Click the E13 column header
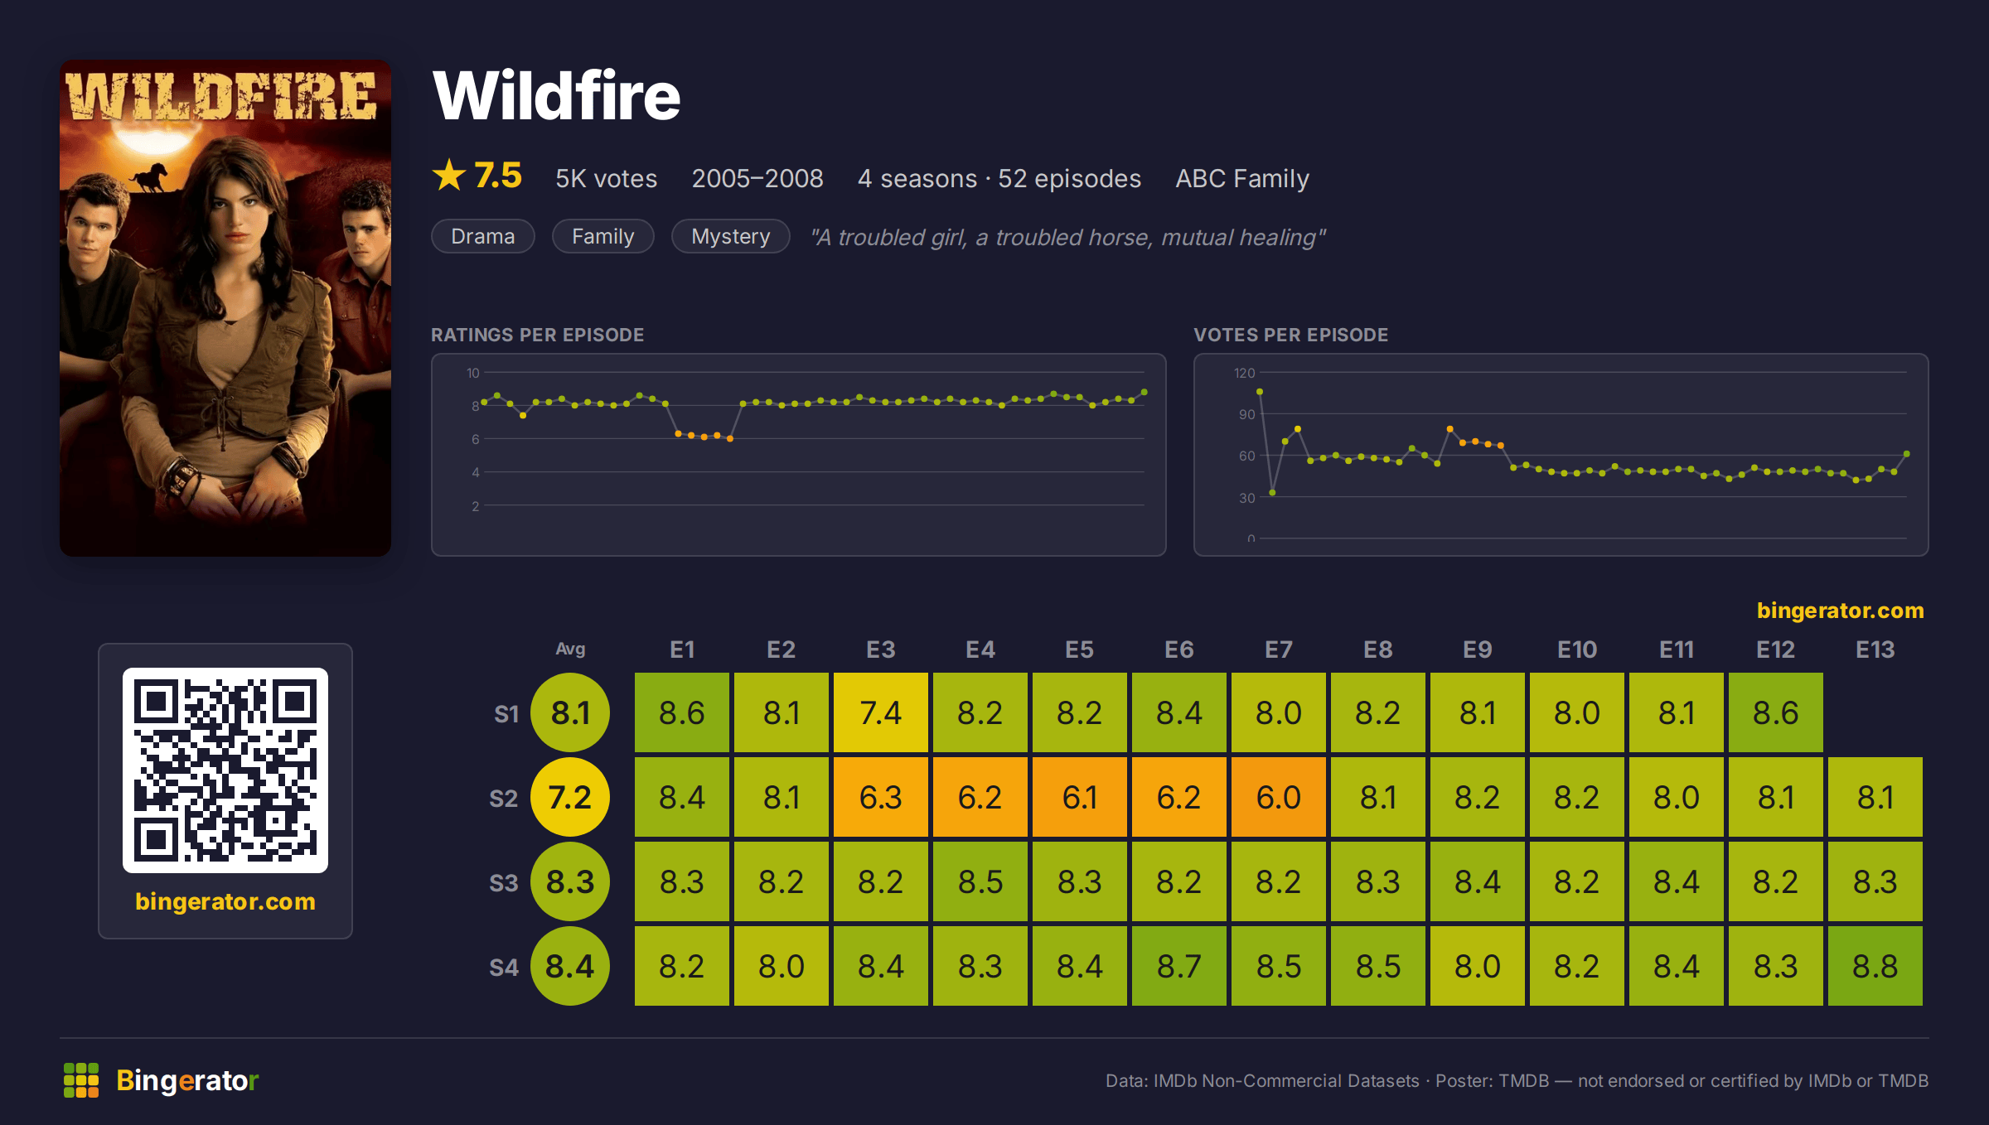 click(x=1875, y=650)
